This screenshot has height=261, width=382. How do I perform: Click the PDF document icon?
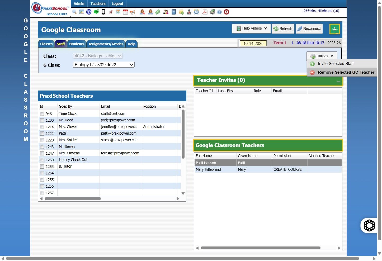click(x=205, y=12)
